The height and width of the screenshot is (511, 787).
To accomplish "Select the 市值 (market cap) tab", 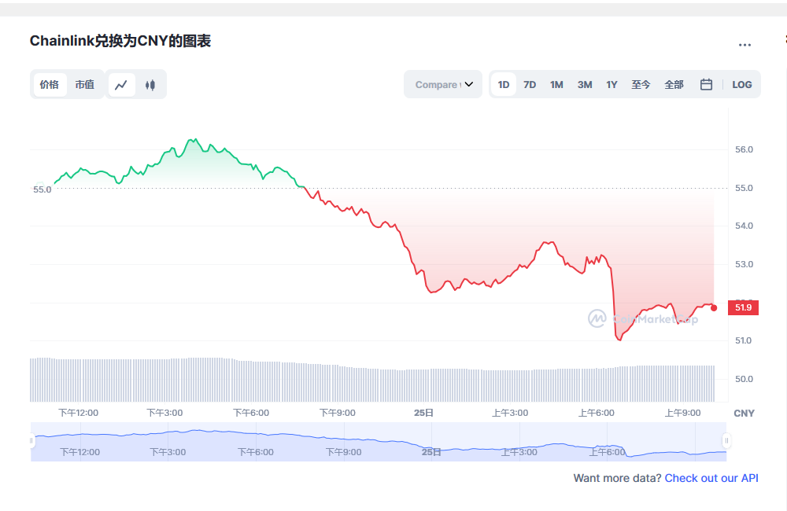I will click(85, 85).
